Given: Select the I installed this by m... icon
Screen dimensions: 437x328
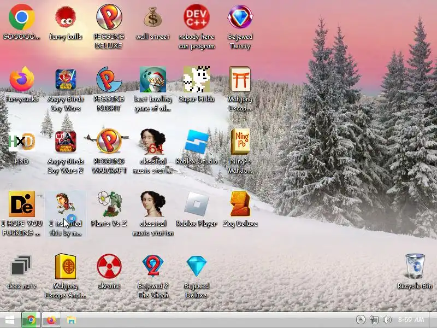Looking at the screenshot, I should coord(66,204).
